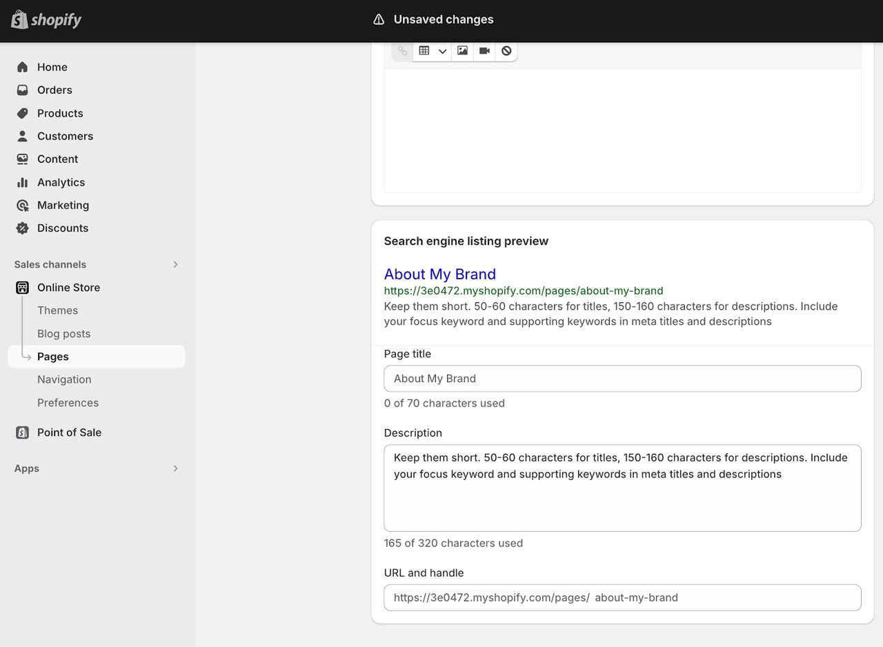Open the Discounts section
Image resolution: width=883 pixels, height=647 pixels.
[x=63, y=228]
